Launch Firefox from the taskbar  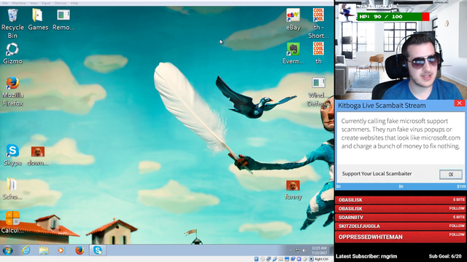click(x=80, y=250)
